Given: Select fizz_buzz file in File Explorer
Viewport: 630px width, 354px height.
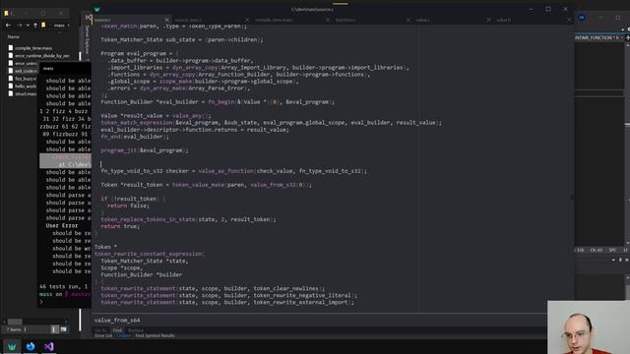Looking at the screenshot, I should (23, 79).
